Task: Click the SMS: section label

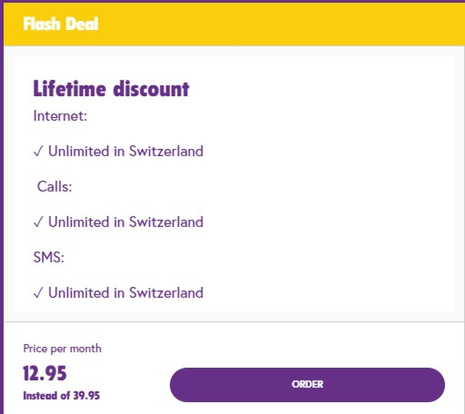Action: pos(49,258)
